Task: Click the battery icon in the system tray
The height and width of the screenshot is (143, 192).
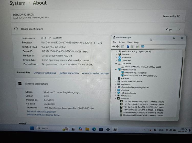Action: [175, 130]
